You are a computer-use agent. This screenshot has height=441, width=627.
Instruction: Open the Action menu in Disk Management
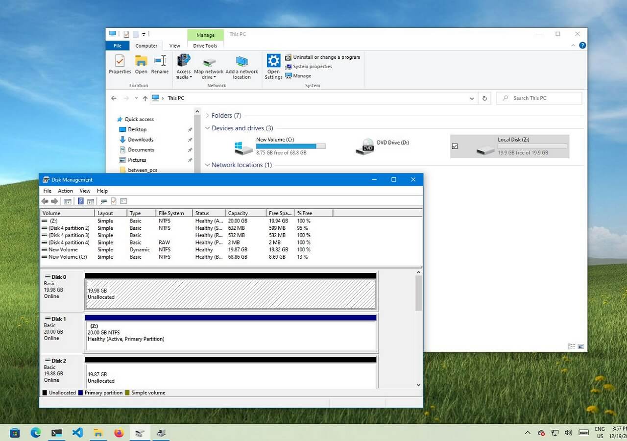pyautogui.click(x=65, y=191)
